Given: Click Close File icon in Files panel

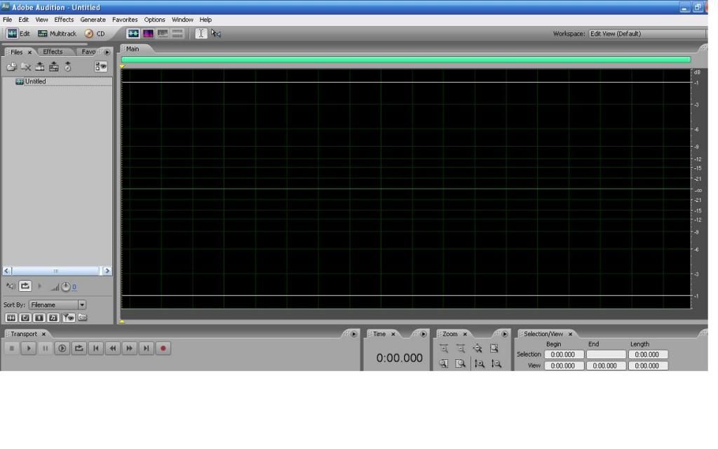Looking at the screenshot, I should tap(26, 67).
